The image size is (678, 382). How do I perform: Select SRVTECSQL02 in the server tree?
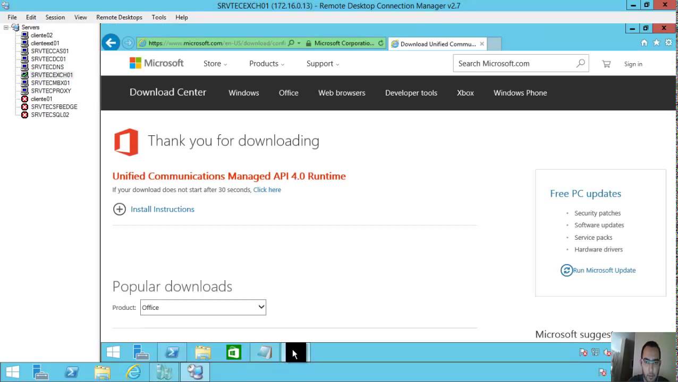50,115
